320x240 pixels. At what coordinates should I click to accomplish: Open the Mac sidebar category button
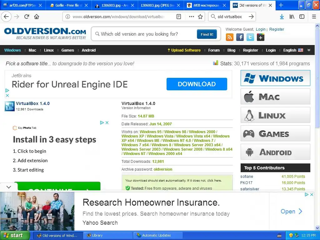point(275,97)
